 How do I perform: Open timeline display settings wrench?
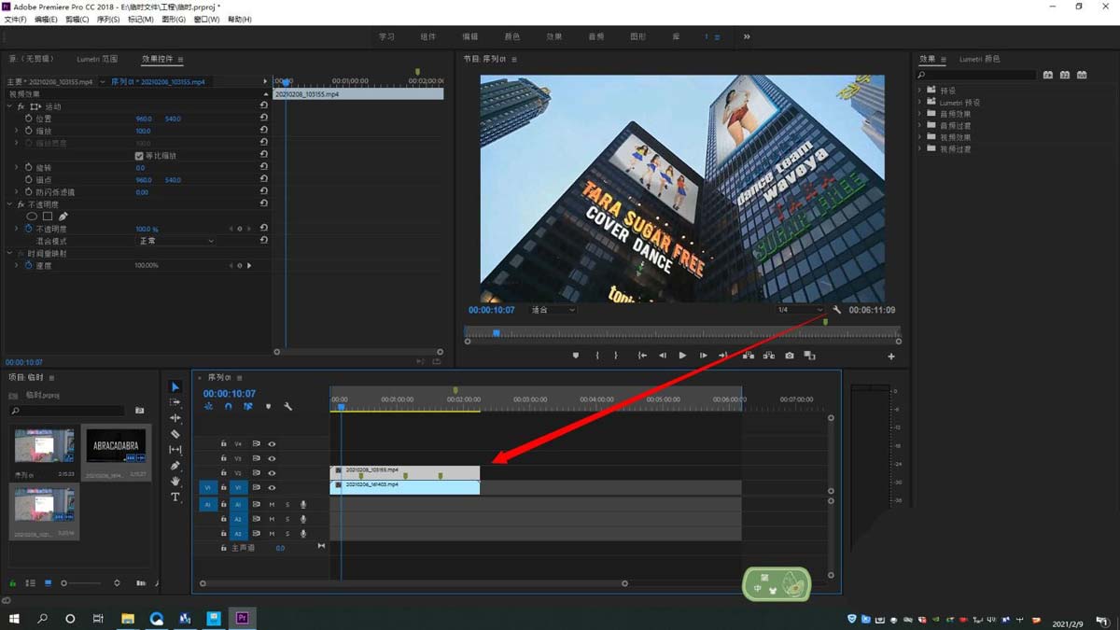(287, 407)
